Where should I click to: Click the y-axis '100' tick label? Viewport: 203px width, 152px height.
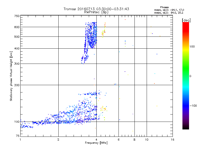point(17,122)
